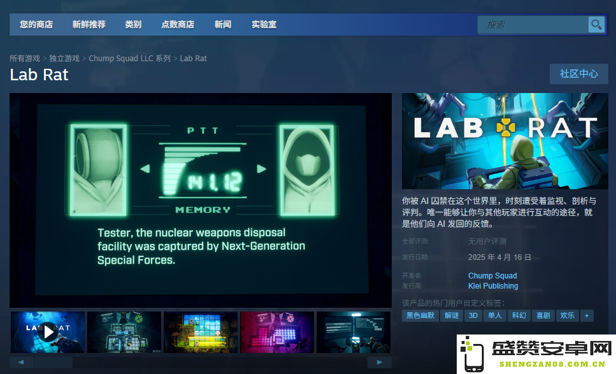Open the pink-purple screenshot thumbnail

[277, 332]
